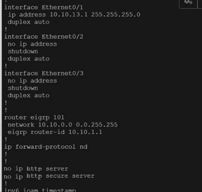This screenshot has width=202, height=192.
Task: Click the 'router eigrp 101' line
Action: 34,118
